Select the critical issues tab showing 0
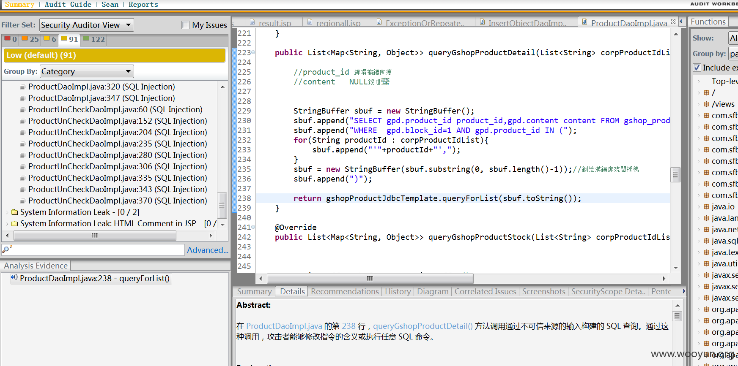Screen dimensions: 738x366 point(11,39)
